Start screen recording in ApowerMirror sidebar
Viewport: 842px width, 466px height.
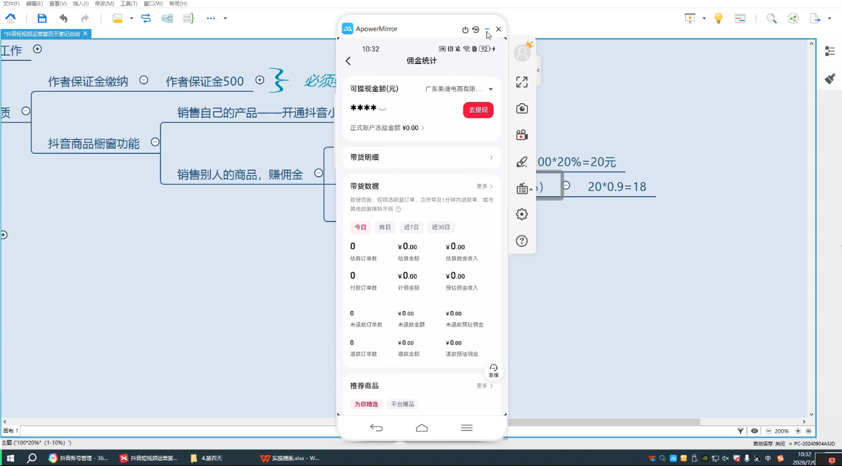tap(522, 135)
